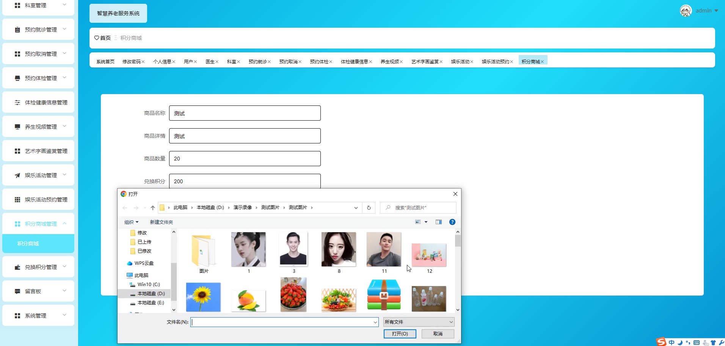Image resolution: width=725 pixels, height=346 pixels.
Task: Click the search 测试图片 box
Action: click(418, 208)
